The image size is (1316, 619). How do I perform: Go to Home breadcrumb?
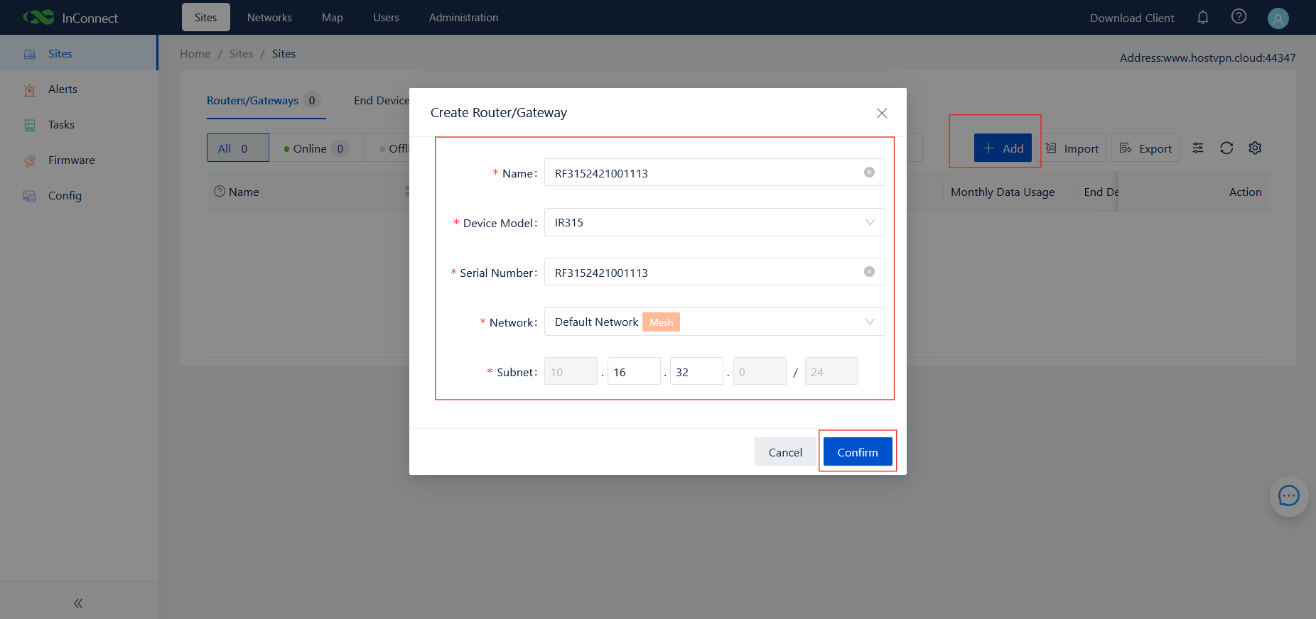coord(195,54)
